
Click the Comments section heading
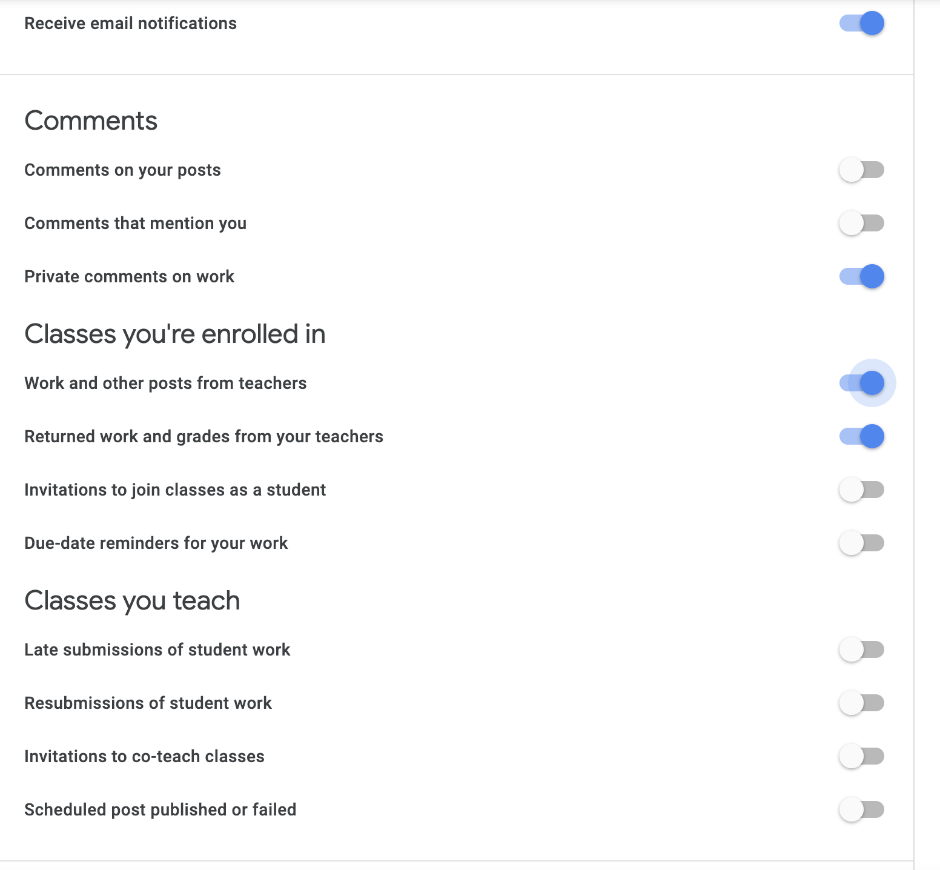click(91, 121)
